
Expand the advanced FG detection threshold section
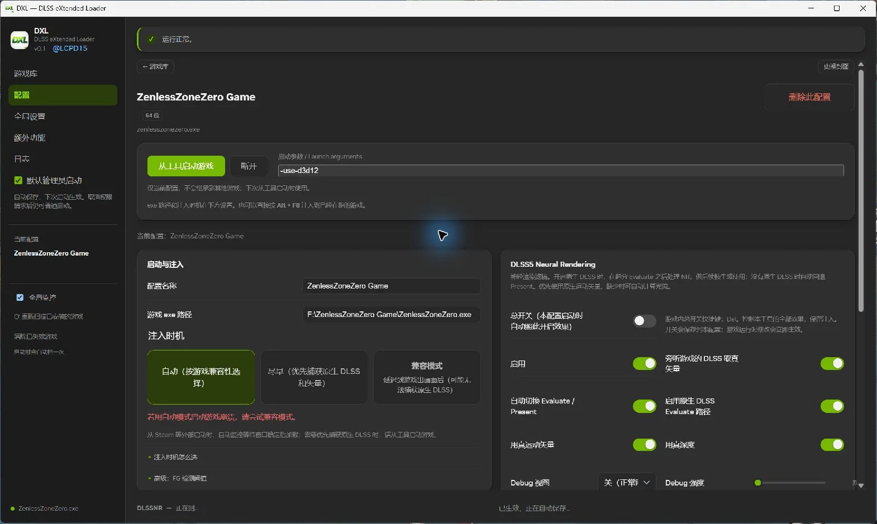coord(178,478)
